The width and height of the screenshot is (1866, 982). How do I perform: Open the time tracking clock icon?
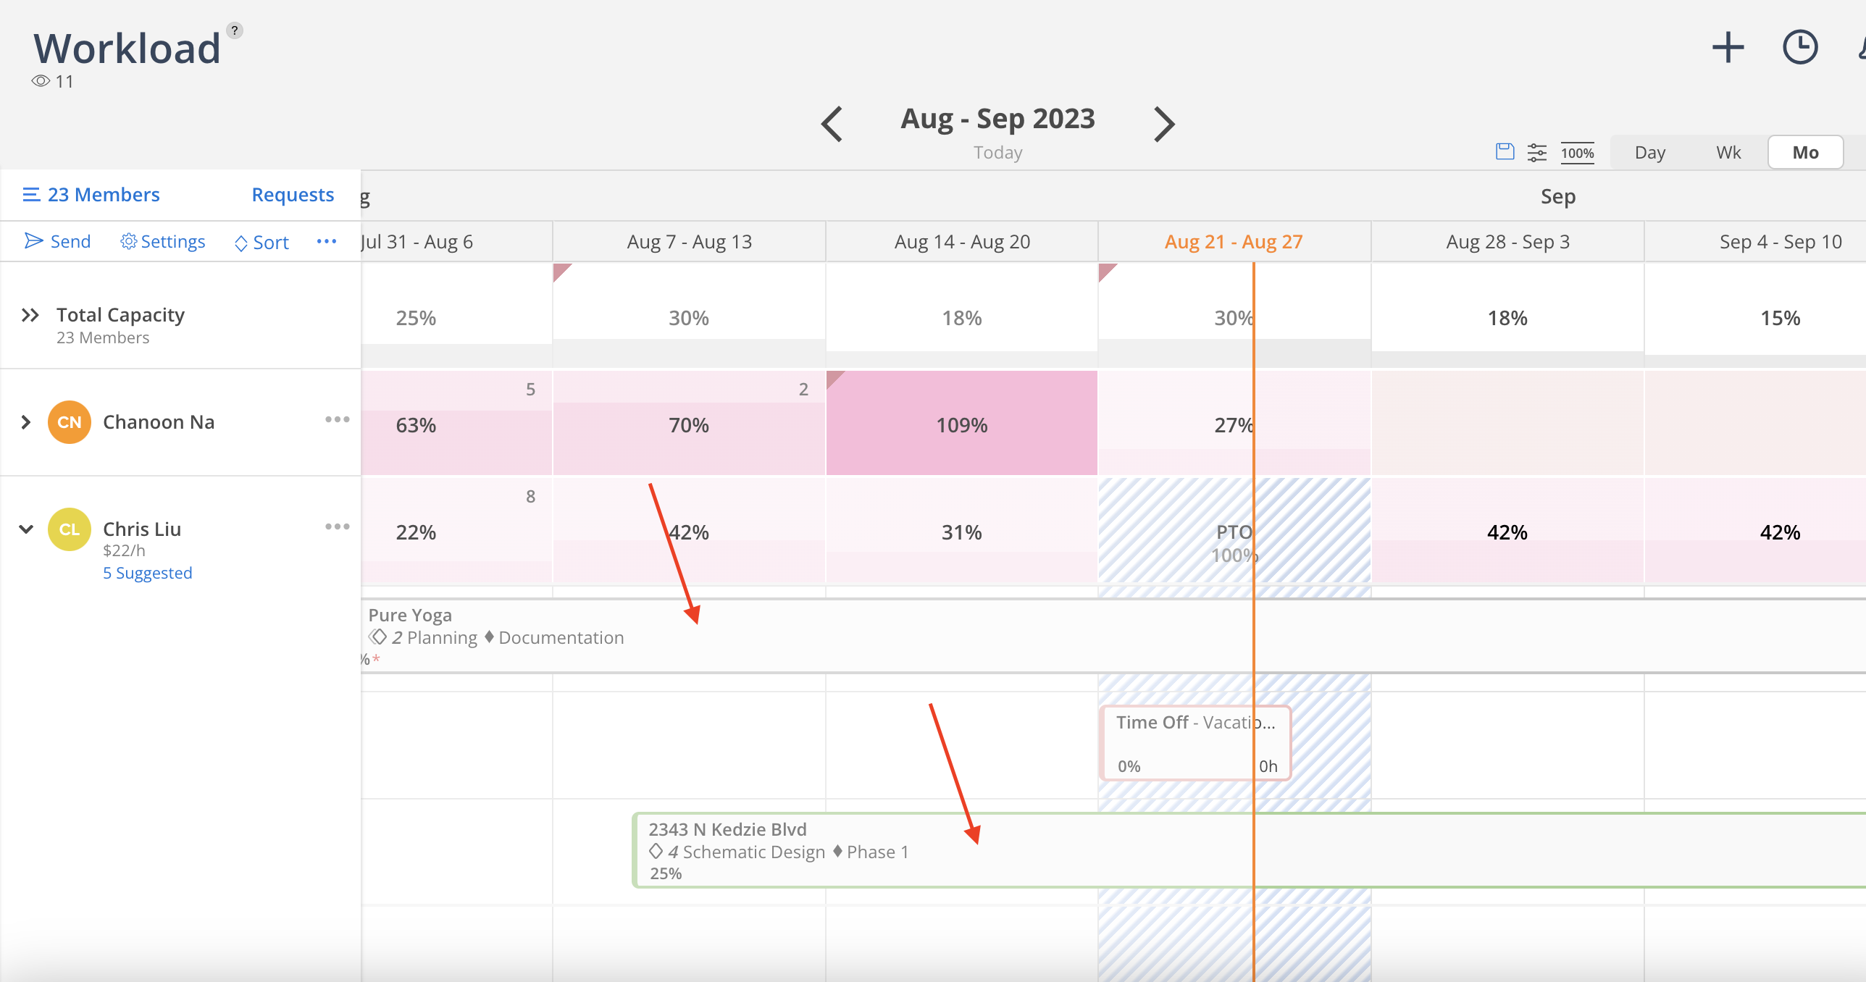1802,47
